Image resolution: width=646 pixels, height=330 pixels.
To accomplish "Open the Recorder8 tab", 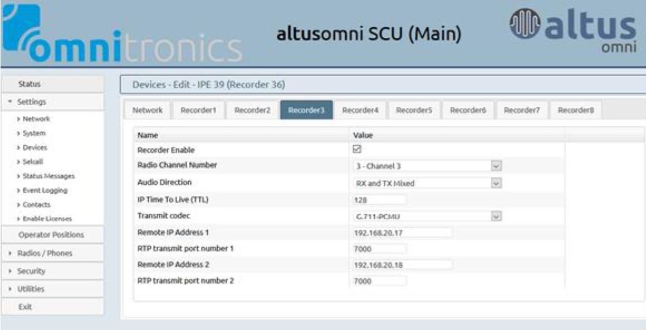I will click(576, 111).
